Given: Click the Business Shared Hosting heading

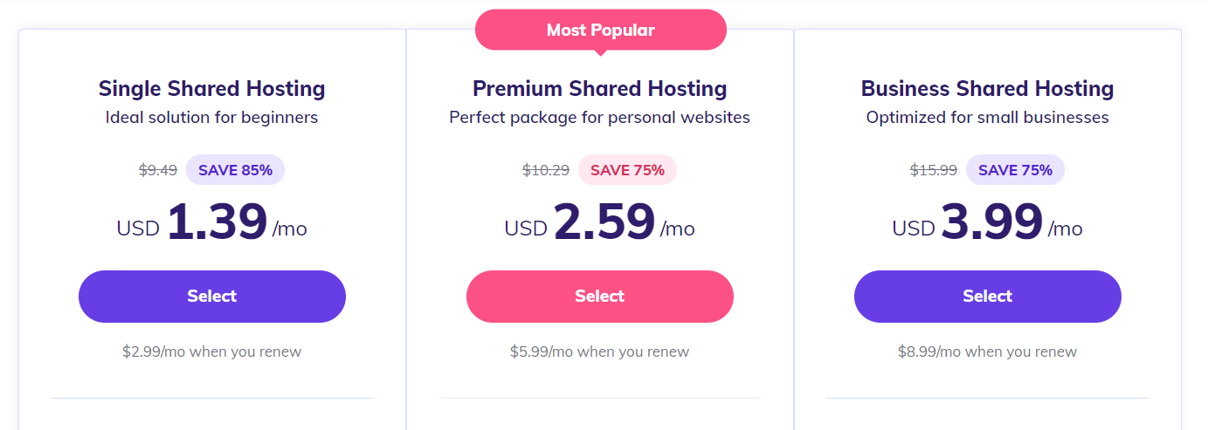Looking at the screenshot, I should pyautogui.click(x=988, y=88).
